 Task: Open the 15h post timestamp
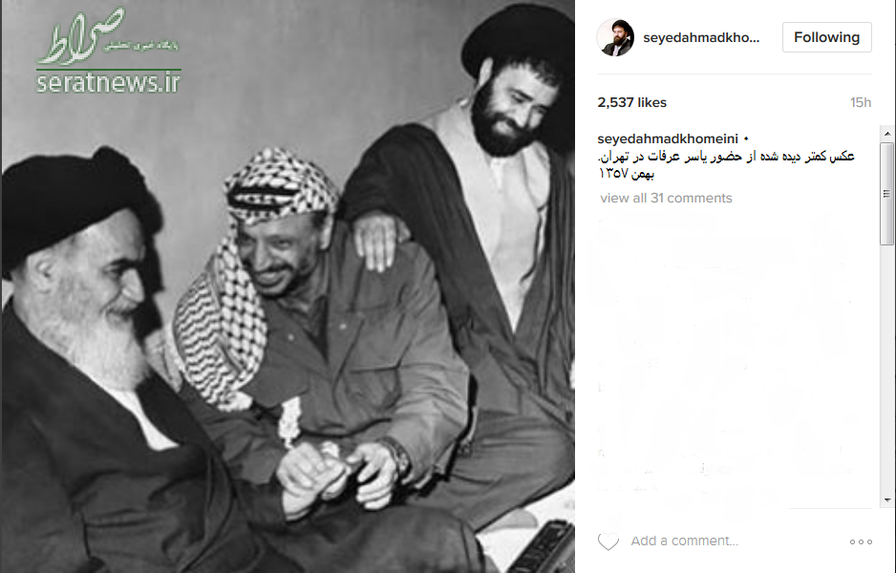coord(861,102)
